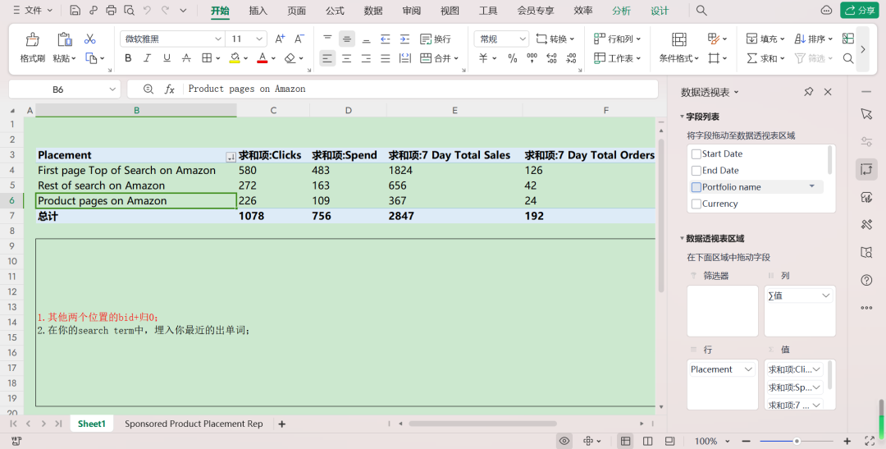Image resolution: width=886 pixels, height=449 pixels.
Task: Apply the red font color swatch
Action: 263,58
